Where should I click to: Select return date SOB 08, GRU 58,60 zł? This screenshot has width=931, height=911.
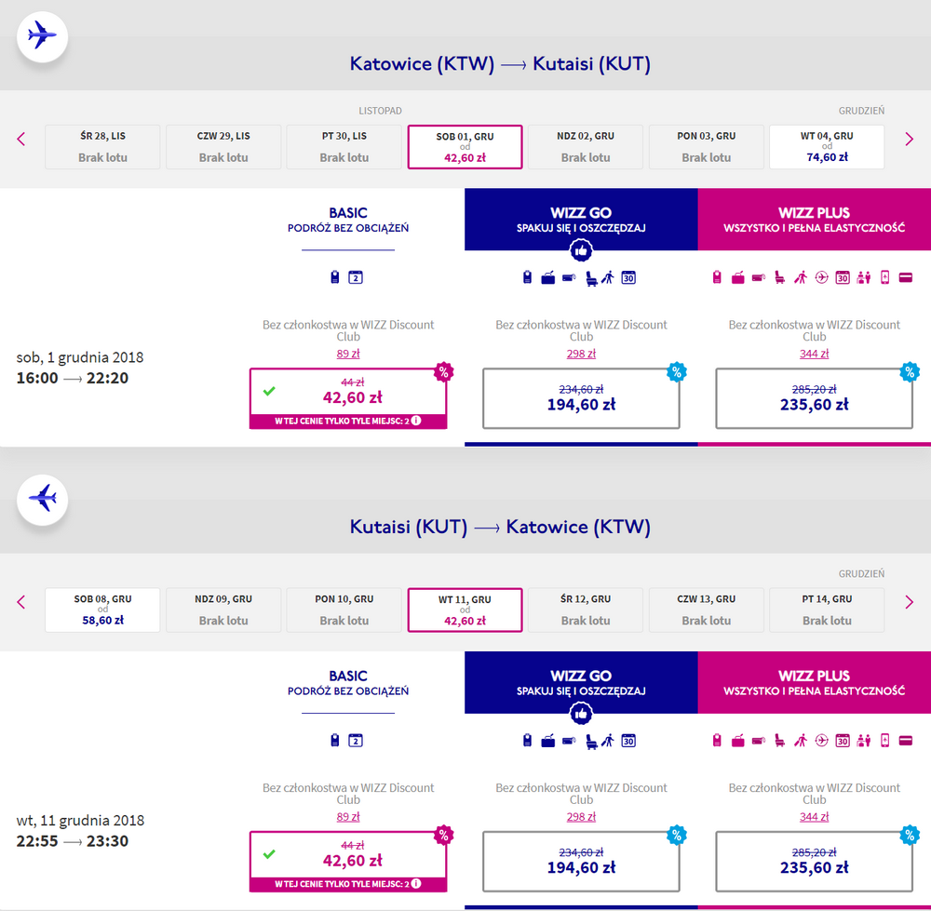coord(102,610)
